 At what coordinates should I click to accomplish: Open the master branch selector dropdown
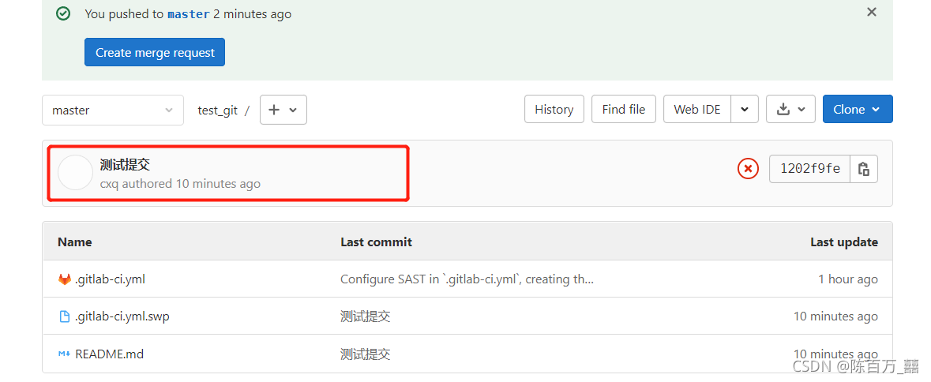(113, 110)
